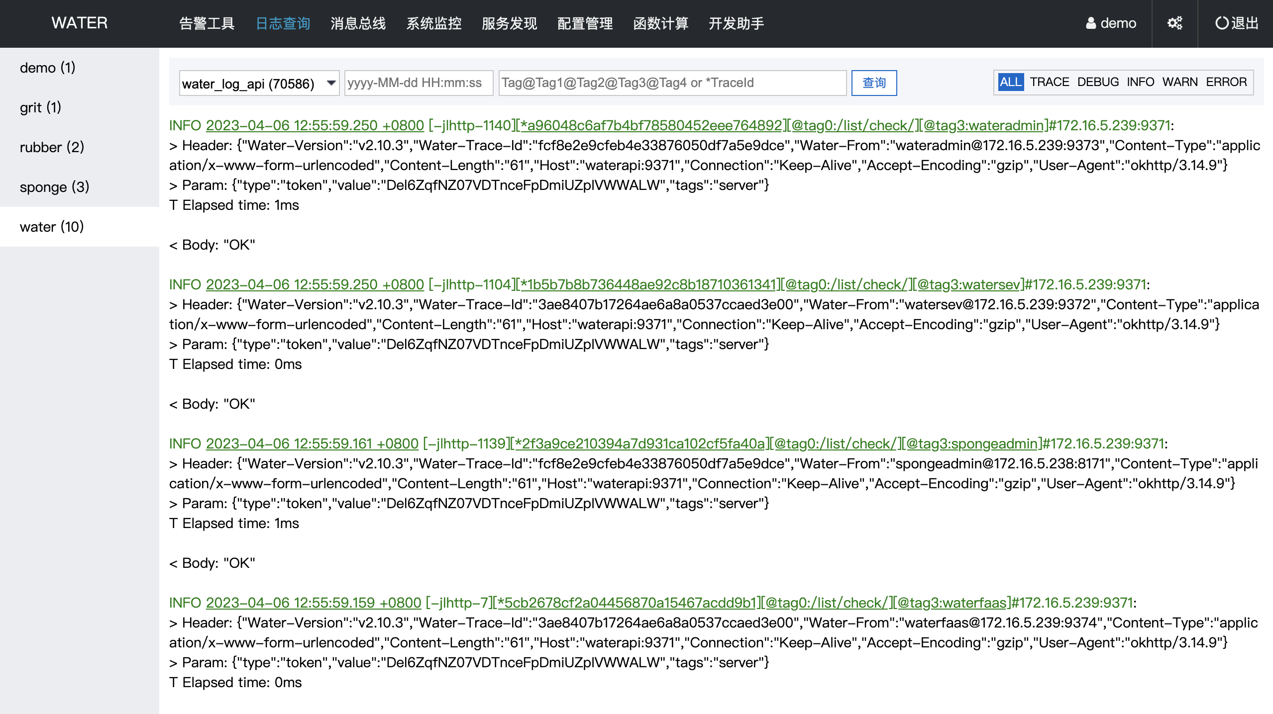Filter logs by ERROR level
This screenshot has width=1273, height=714.
tap(1226, 82)
